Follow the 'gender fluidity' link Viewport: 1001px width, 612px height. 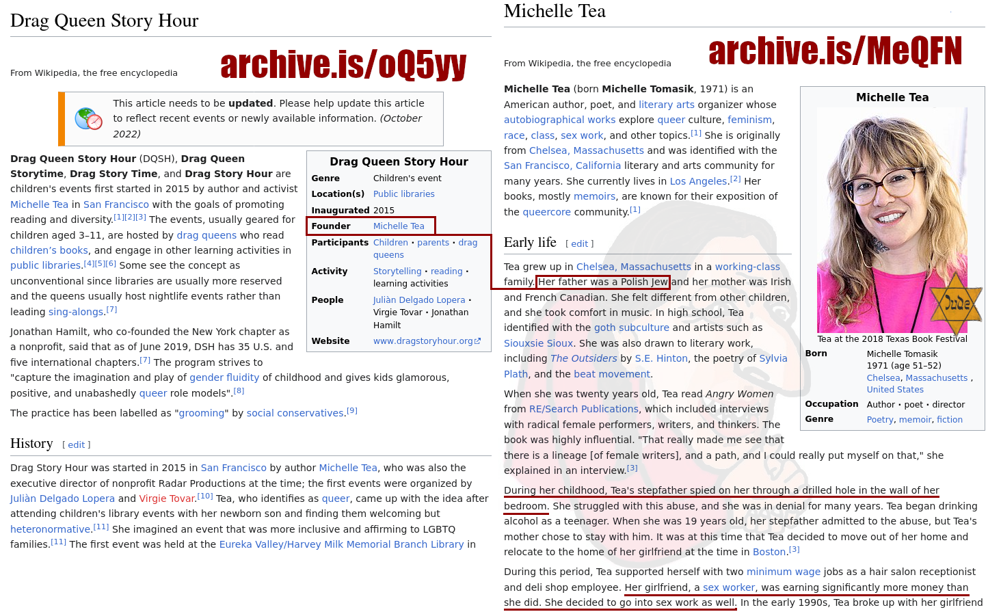pos(224,377)
